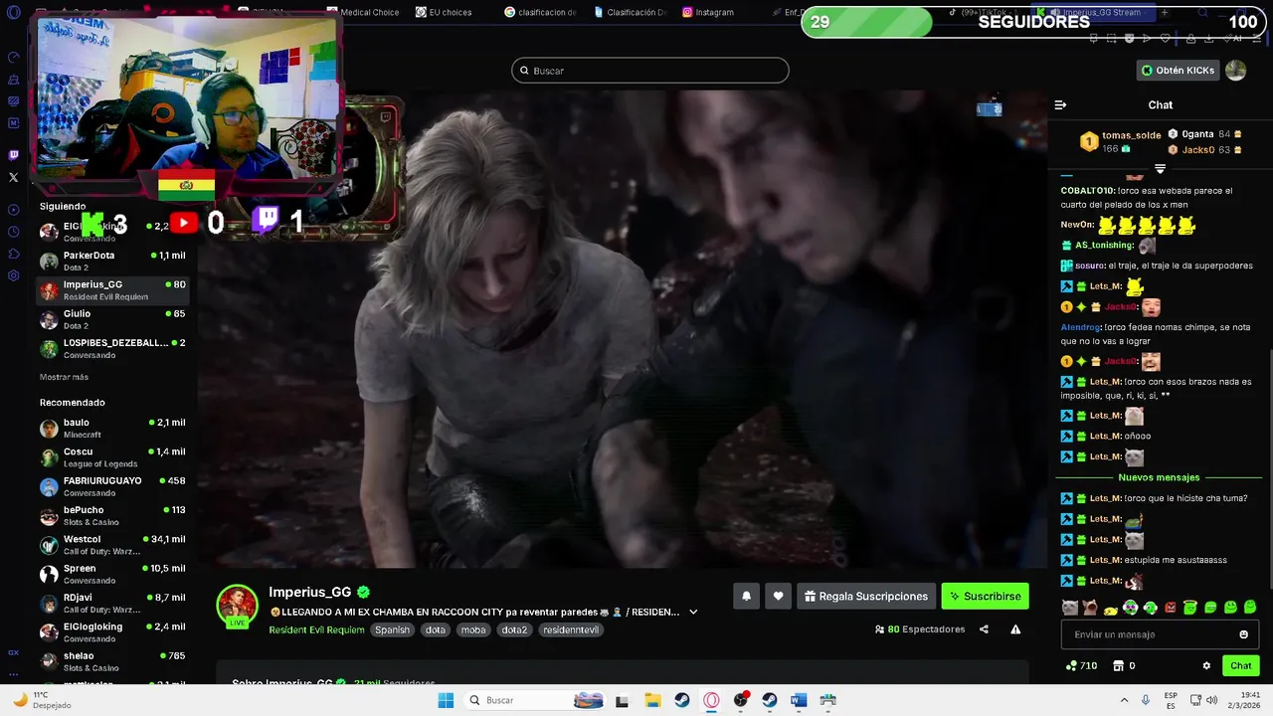Open Spreen recommended channel
Viewport: 1273px width, 716px height.
112,574
